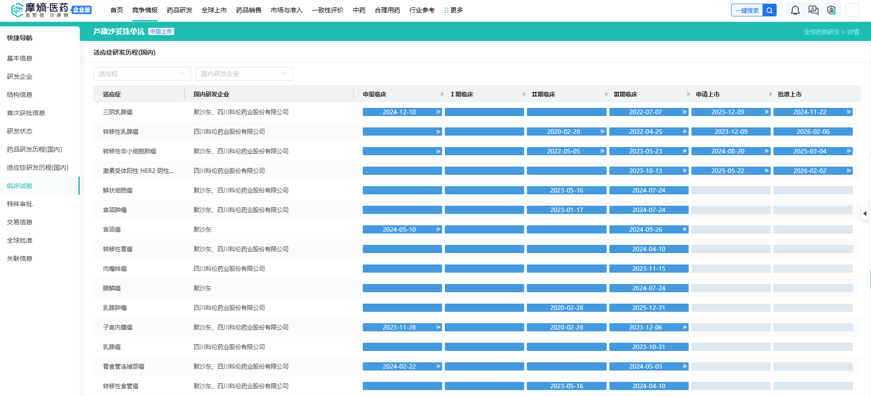Open the 适应症 filter dropdown
This screenshot has height=396, width=871.
tap(142, 74)
